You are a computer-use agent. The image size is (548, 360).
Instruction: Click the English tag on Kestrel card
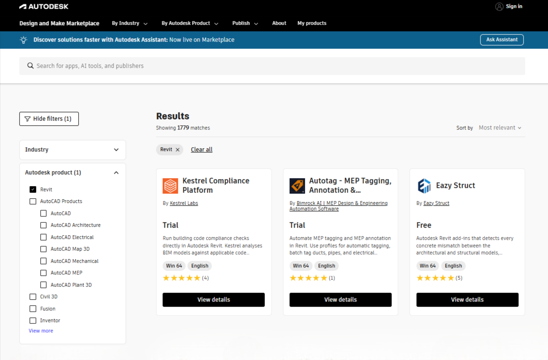(x=200, y=266)
